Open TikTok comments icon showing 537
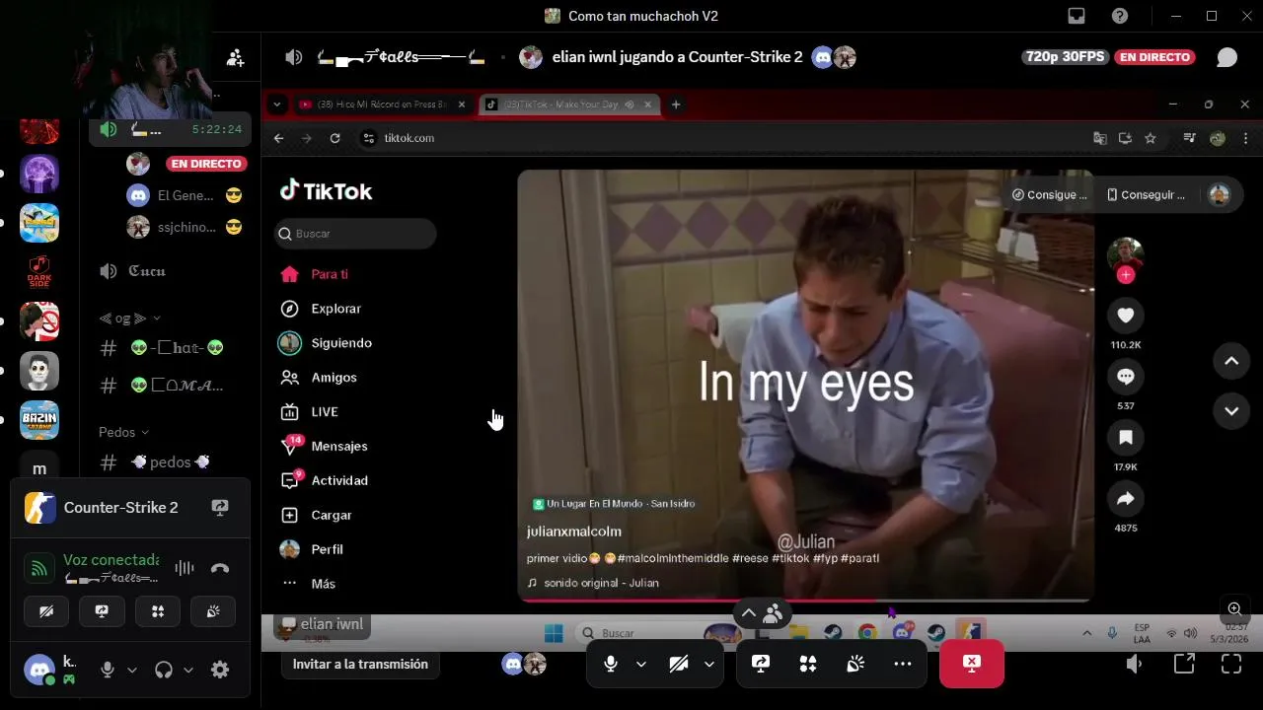The width and height of the screenshot is (1263, 710). coord(1126,377)
